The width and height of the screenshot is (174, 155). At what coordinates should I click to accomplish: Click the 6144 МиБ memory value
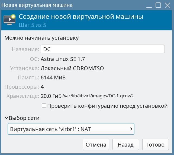pyautogui.click(x=53, y=77)
